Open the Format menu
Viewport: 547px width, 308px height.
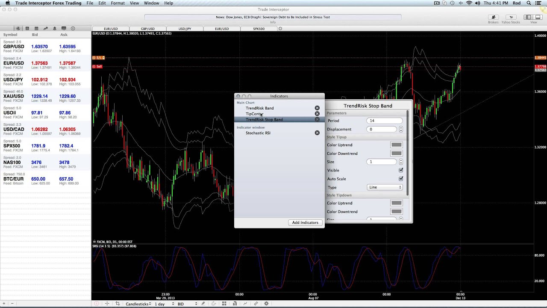[118, 3]
